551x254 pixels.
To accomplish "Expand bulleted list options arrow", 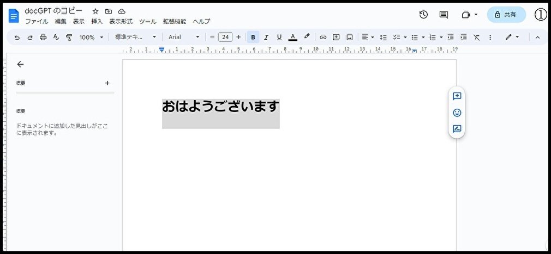I will point(423,37).
